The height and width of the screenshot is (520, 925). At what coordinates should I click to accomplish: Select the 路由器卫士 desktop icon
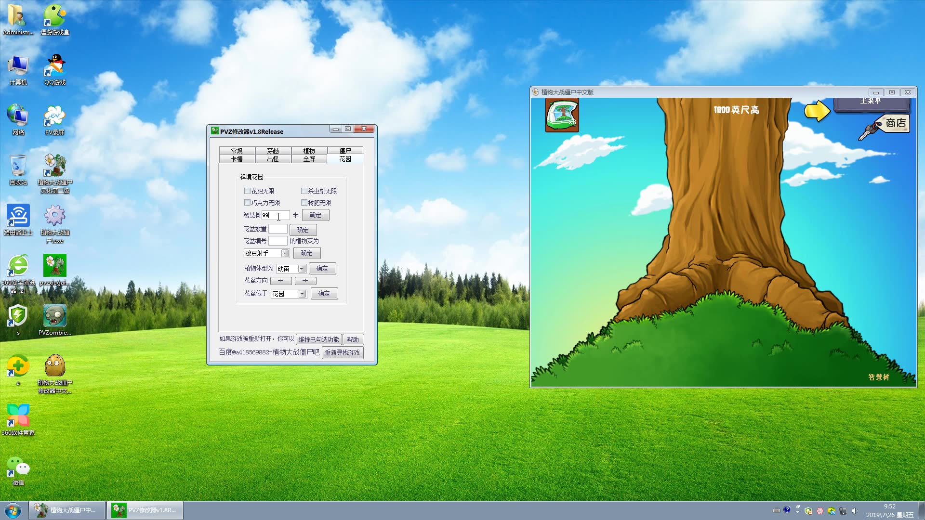[x=18, y=220]
